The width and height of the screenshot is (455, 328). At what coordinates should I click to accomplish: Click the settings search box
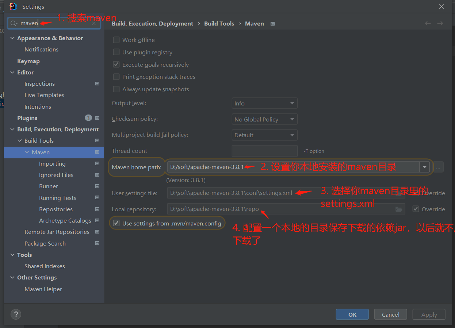pyautogui.click(x=54, y=23)
